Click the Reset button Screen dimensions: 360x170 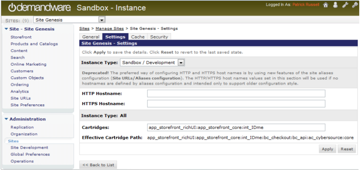(347, 149)
